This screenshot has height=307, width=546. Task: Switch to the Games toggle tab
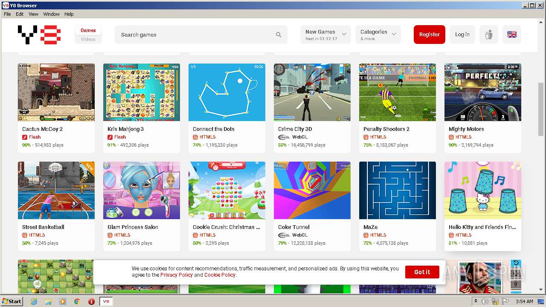pyautogui.click(x=88, y=30)
